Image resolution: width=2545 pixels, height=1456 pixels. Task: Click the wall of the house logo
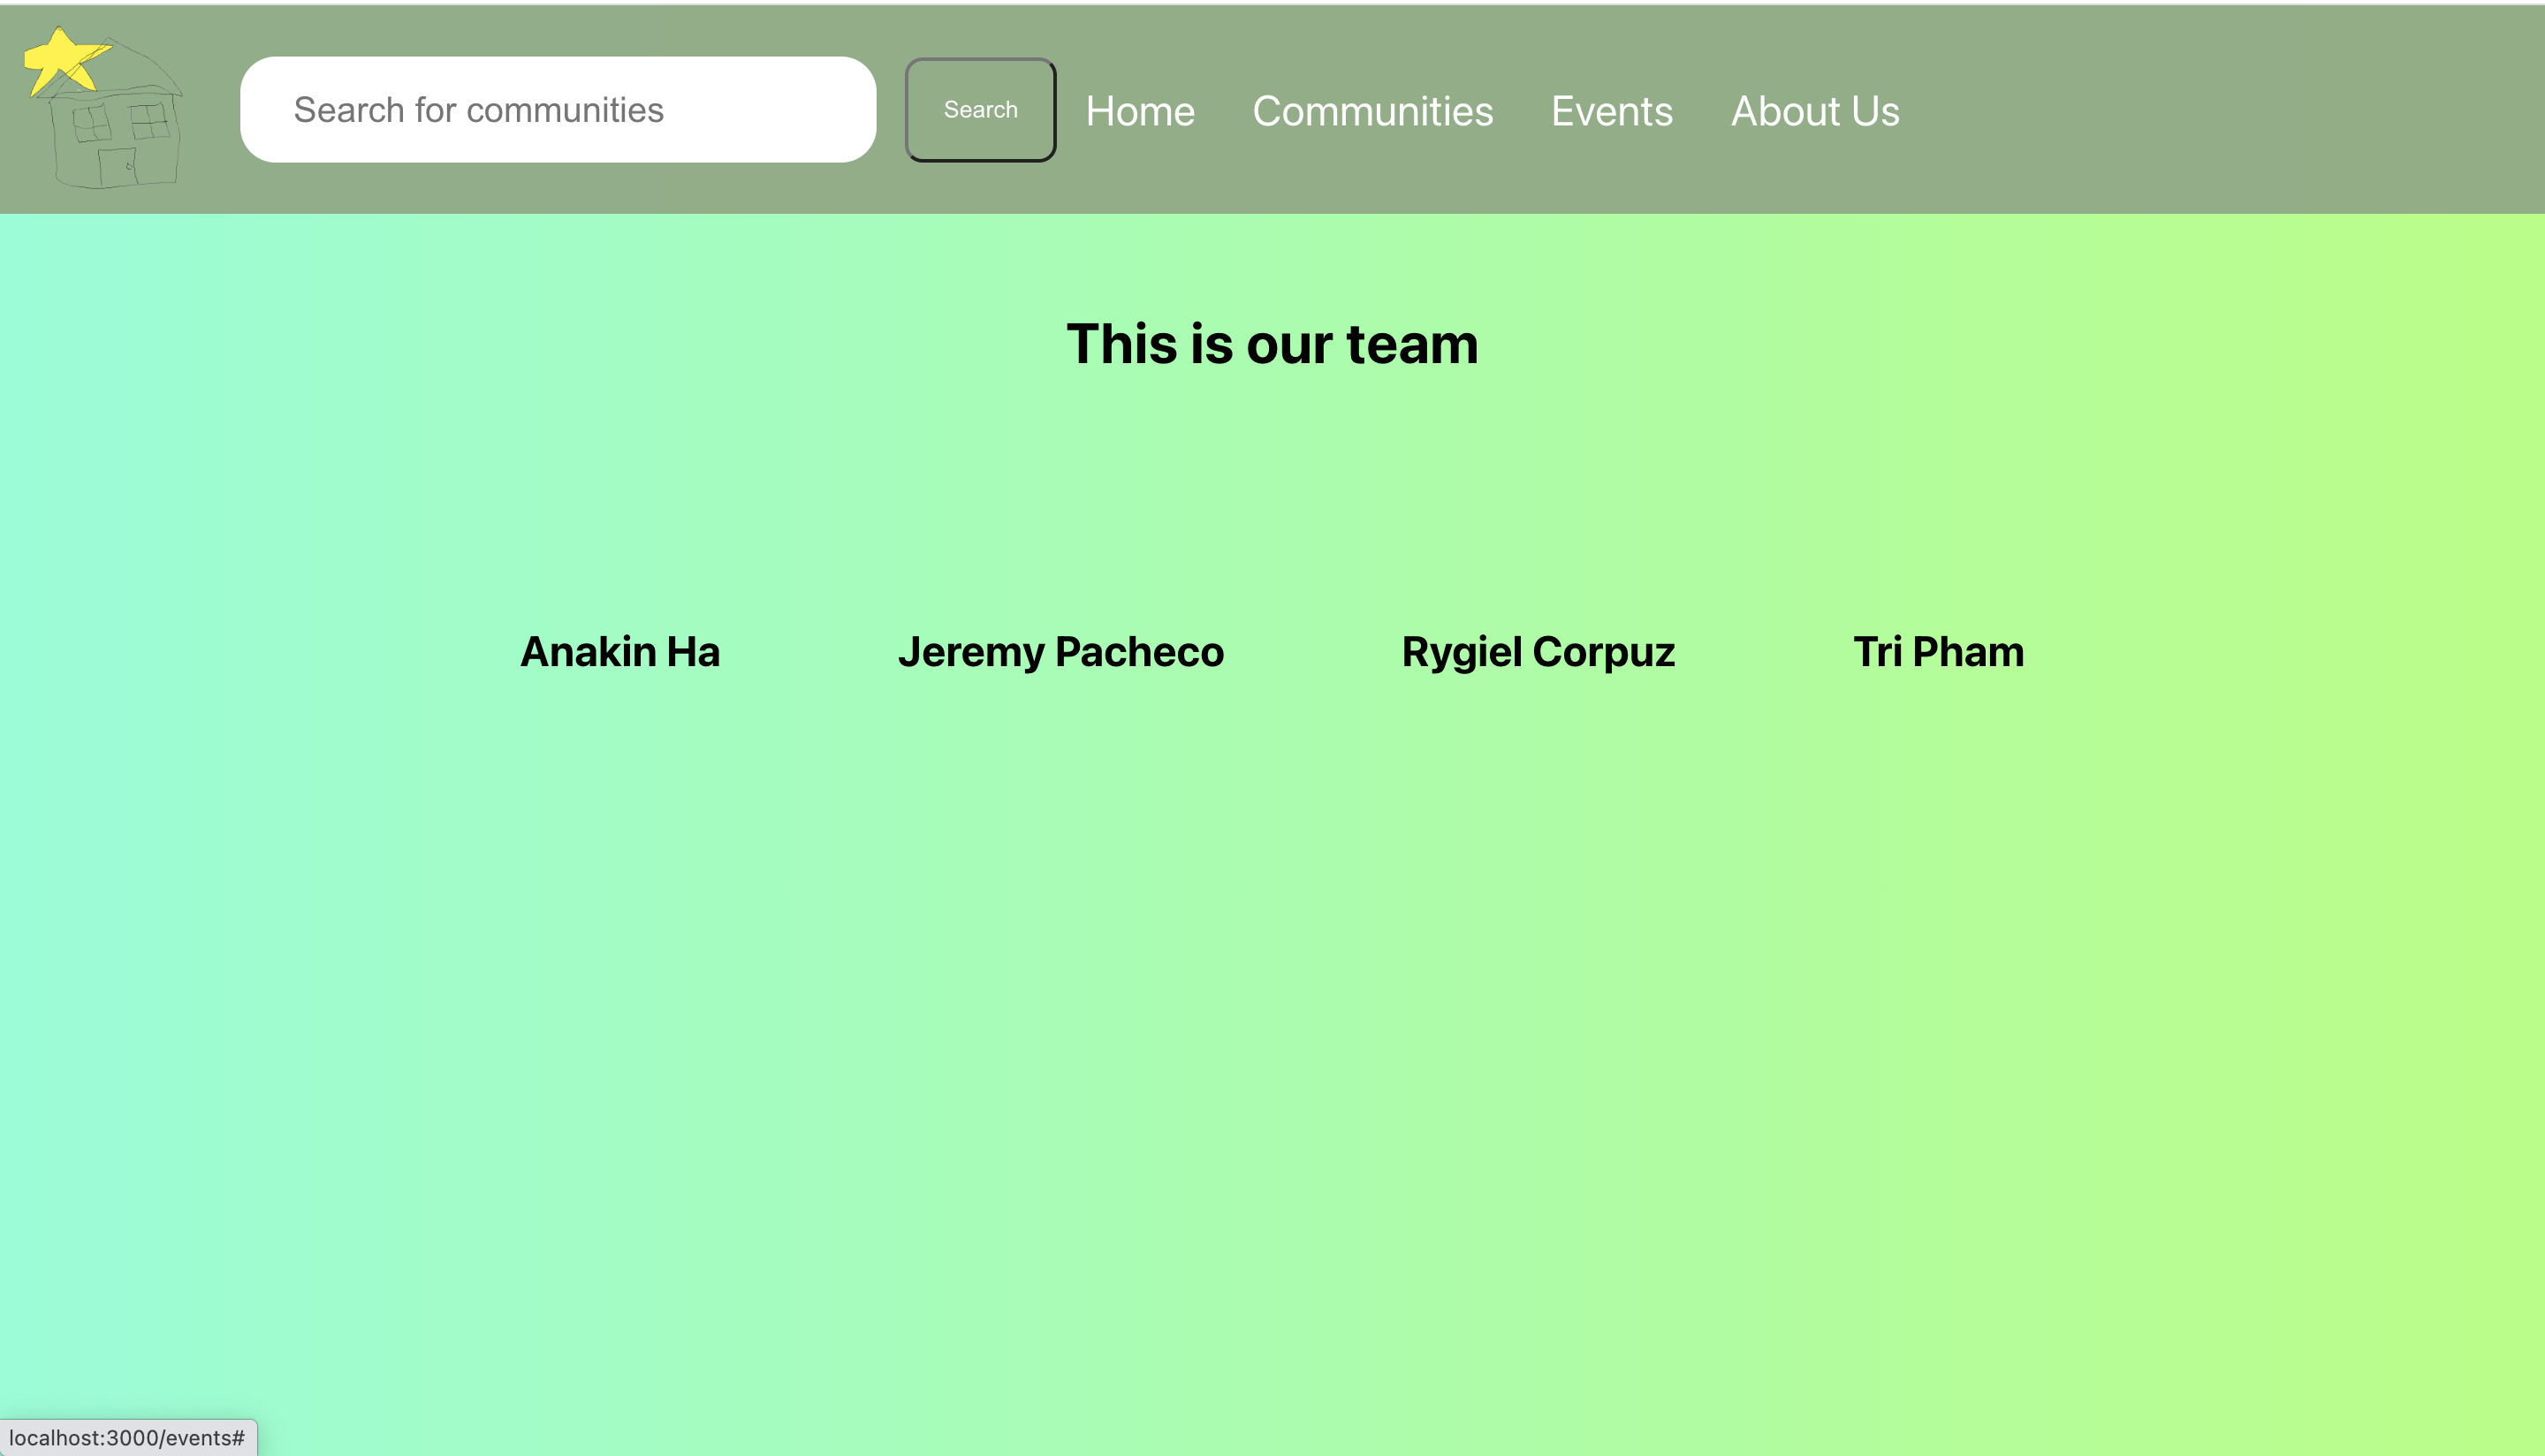(x=158, y=160)
